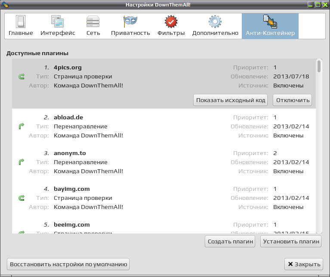Image resolution: width=330 pixels, height=277 pixels.
Task: Switch to the Главные tab label
Action: pos(21,33)
